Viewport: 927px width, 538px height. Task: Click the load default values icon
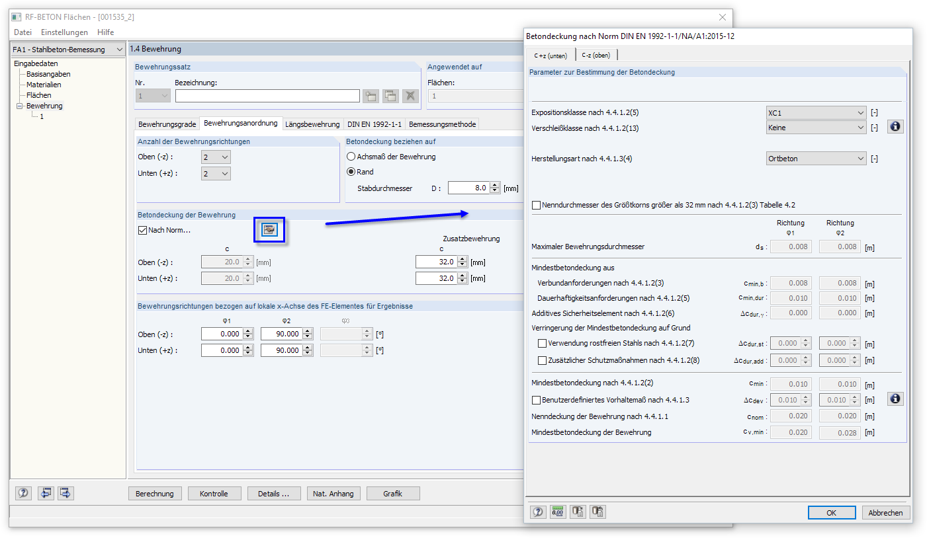click(x=578, y=512)
